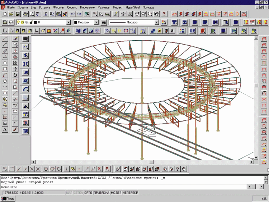Viewport: 269px width, 202px height.
Task: Click the Print icon in standard toolbar
Action: pos(25,14)
